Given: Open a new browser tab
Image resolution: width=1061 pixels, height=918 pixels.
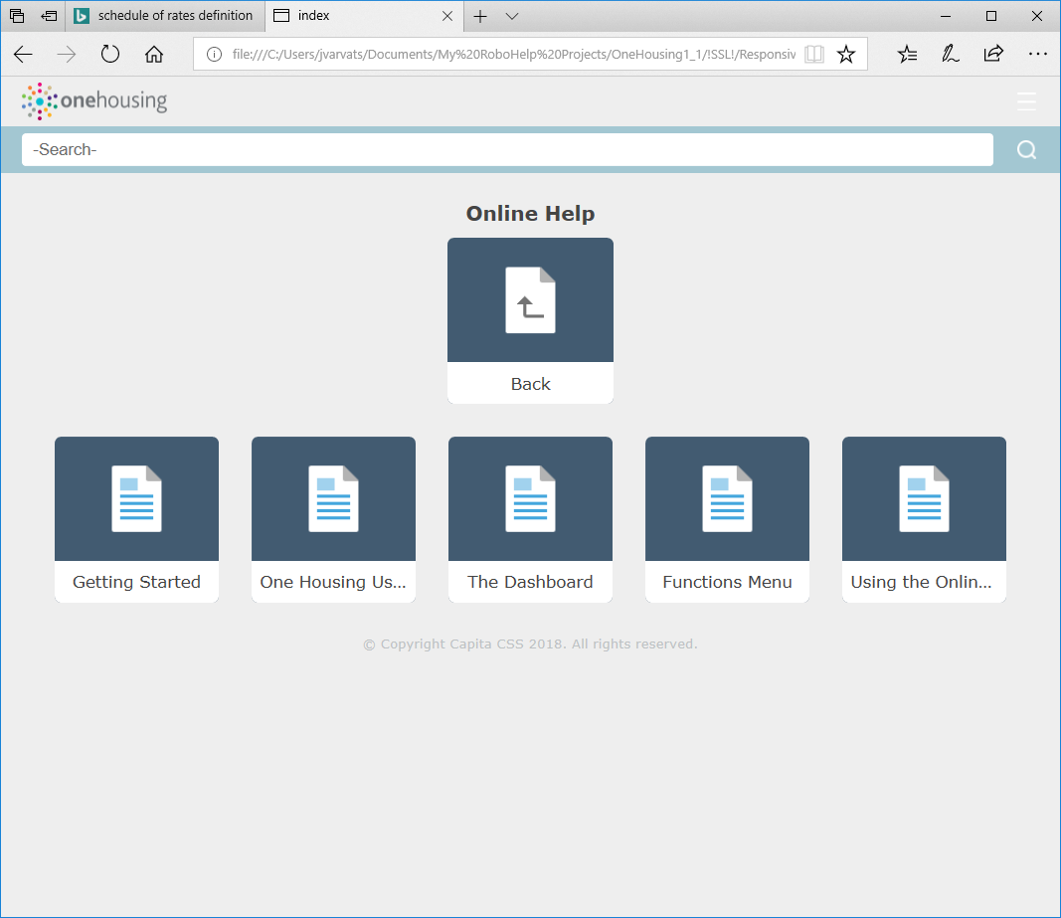Looking at the screenshot, I should pos(479,16).
